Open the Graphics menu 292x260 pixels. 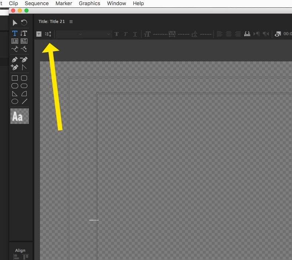[x=90, y=3]
